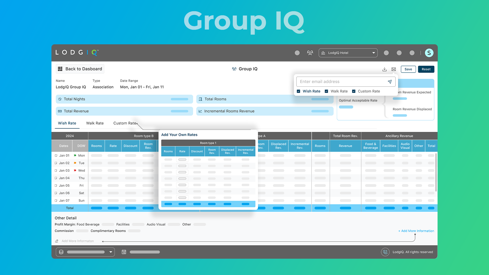Screen dimensions: 489x275
Task: Click the table's vertical scrollbar
Action: [x=436, y=172]
